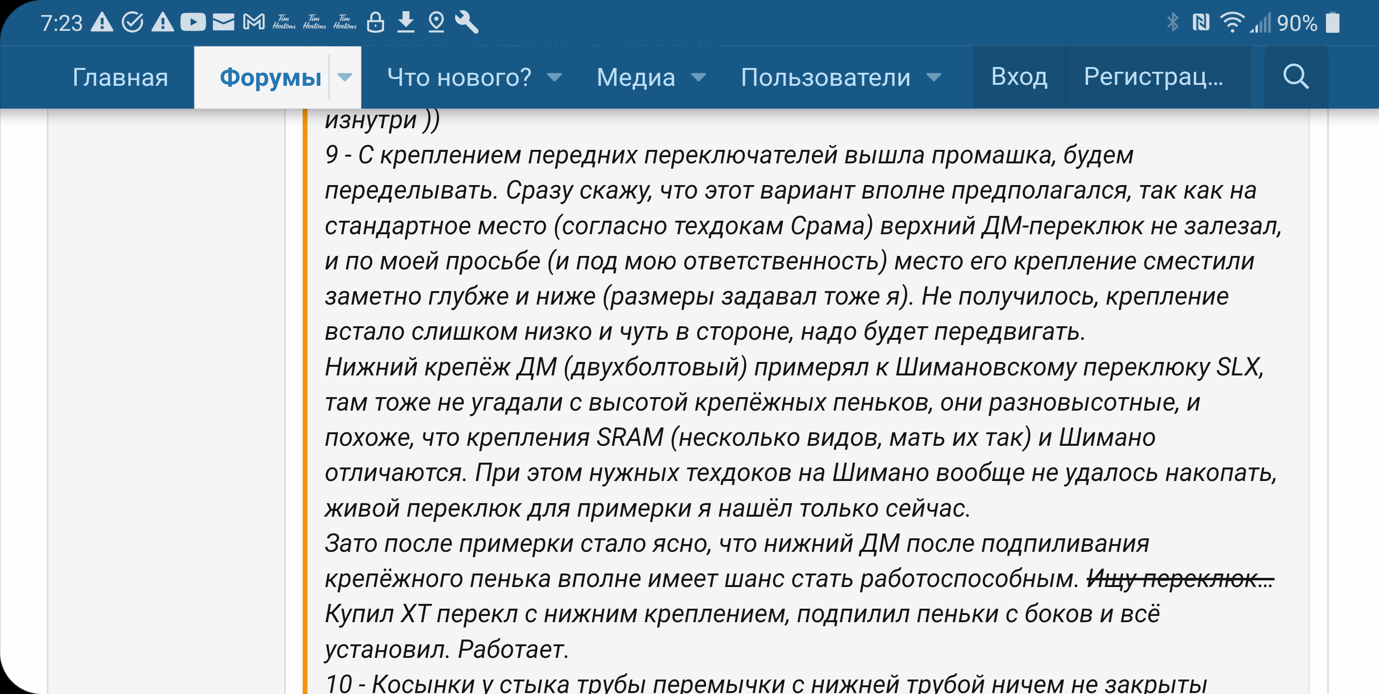Click line 'Нижний крепёж ДМ (двухболтовый)'
Viewport: 1379px width, 694px height.
[x=794, y=367]
